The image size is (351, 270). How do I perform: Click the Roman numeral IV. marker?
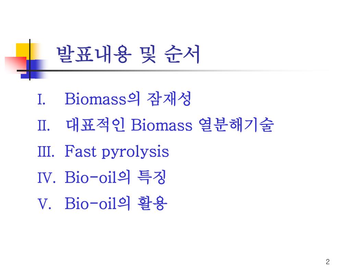[46, 178]
